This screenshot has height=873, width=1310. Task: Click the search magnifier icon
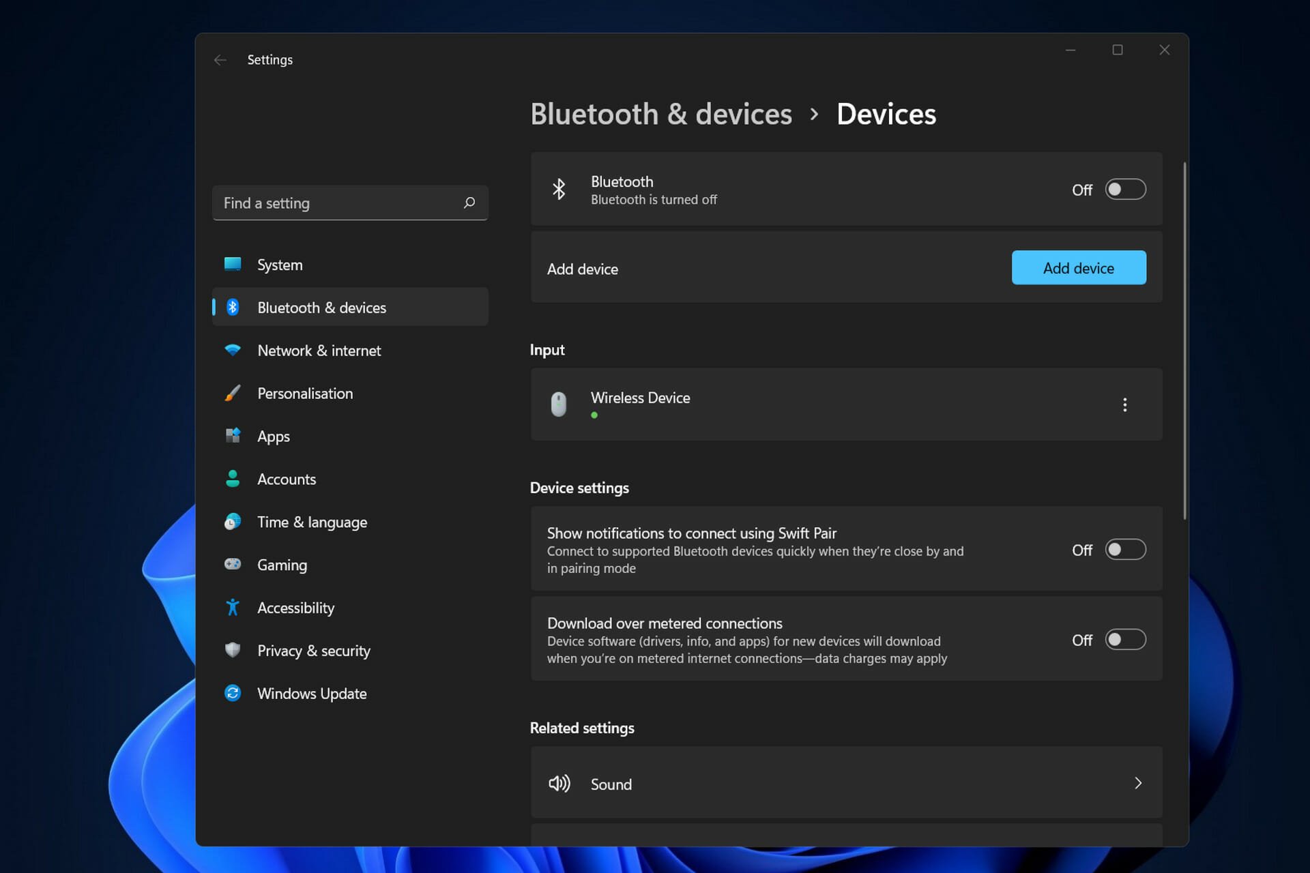469,203
